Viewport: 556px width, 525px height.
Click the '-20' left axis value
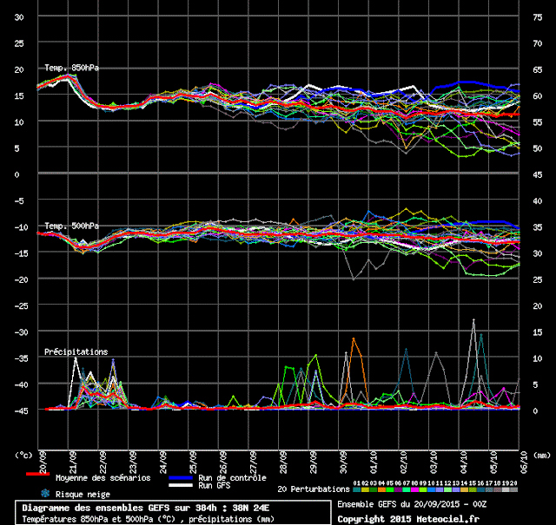click(x=19, y=280)
